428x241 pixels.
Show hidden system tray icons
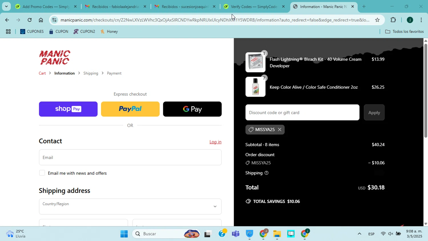pyautogui.click(x=360, y=234)
